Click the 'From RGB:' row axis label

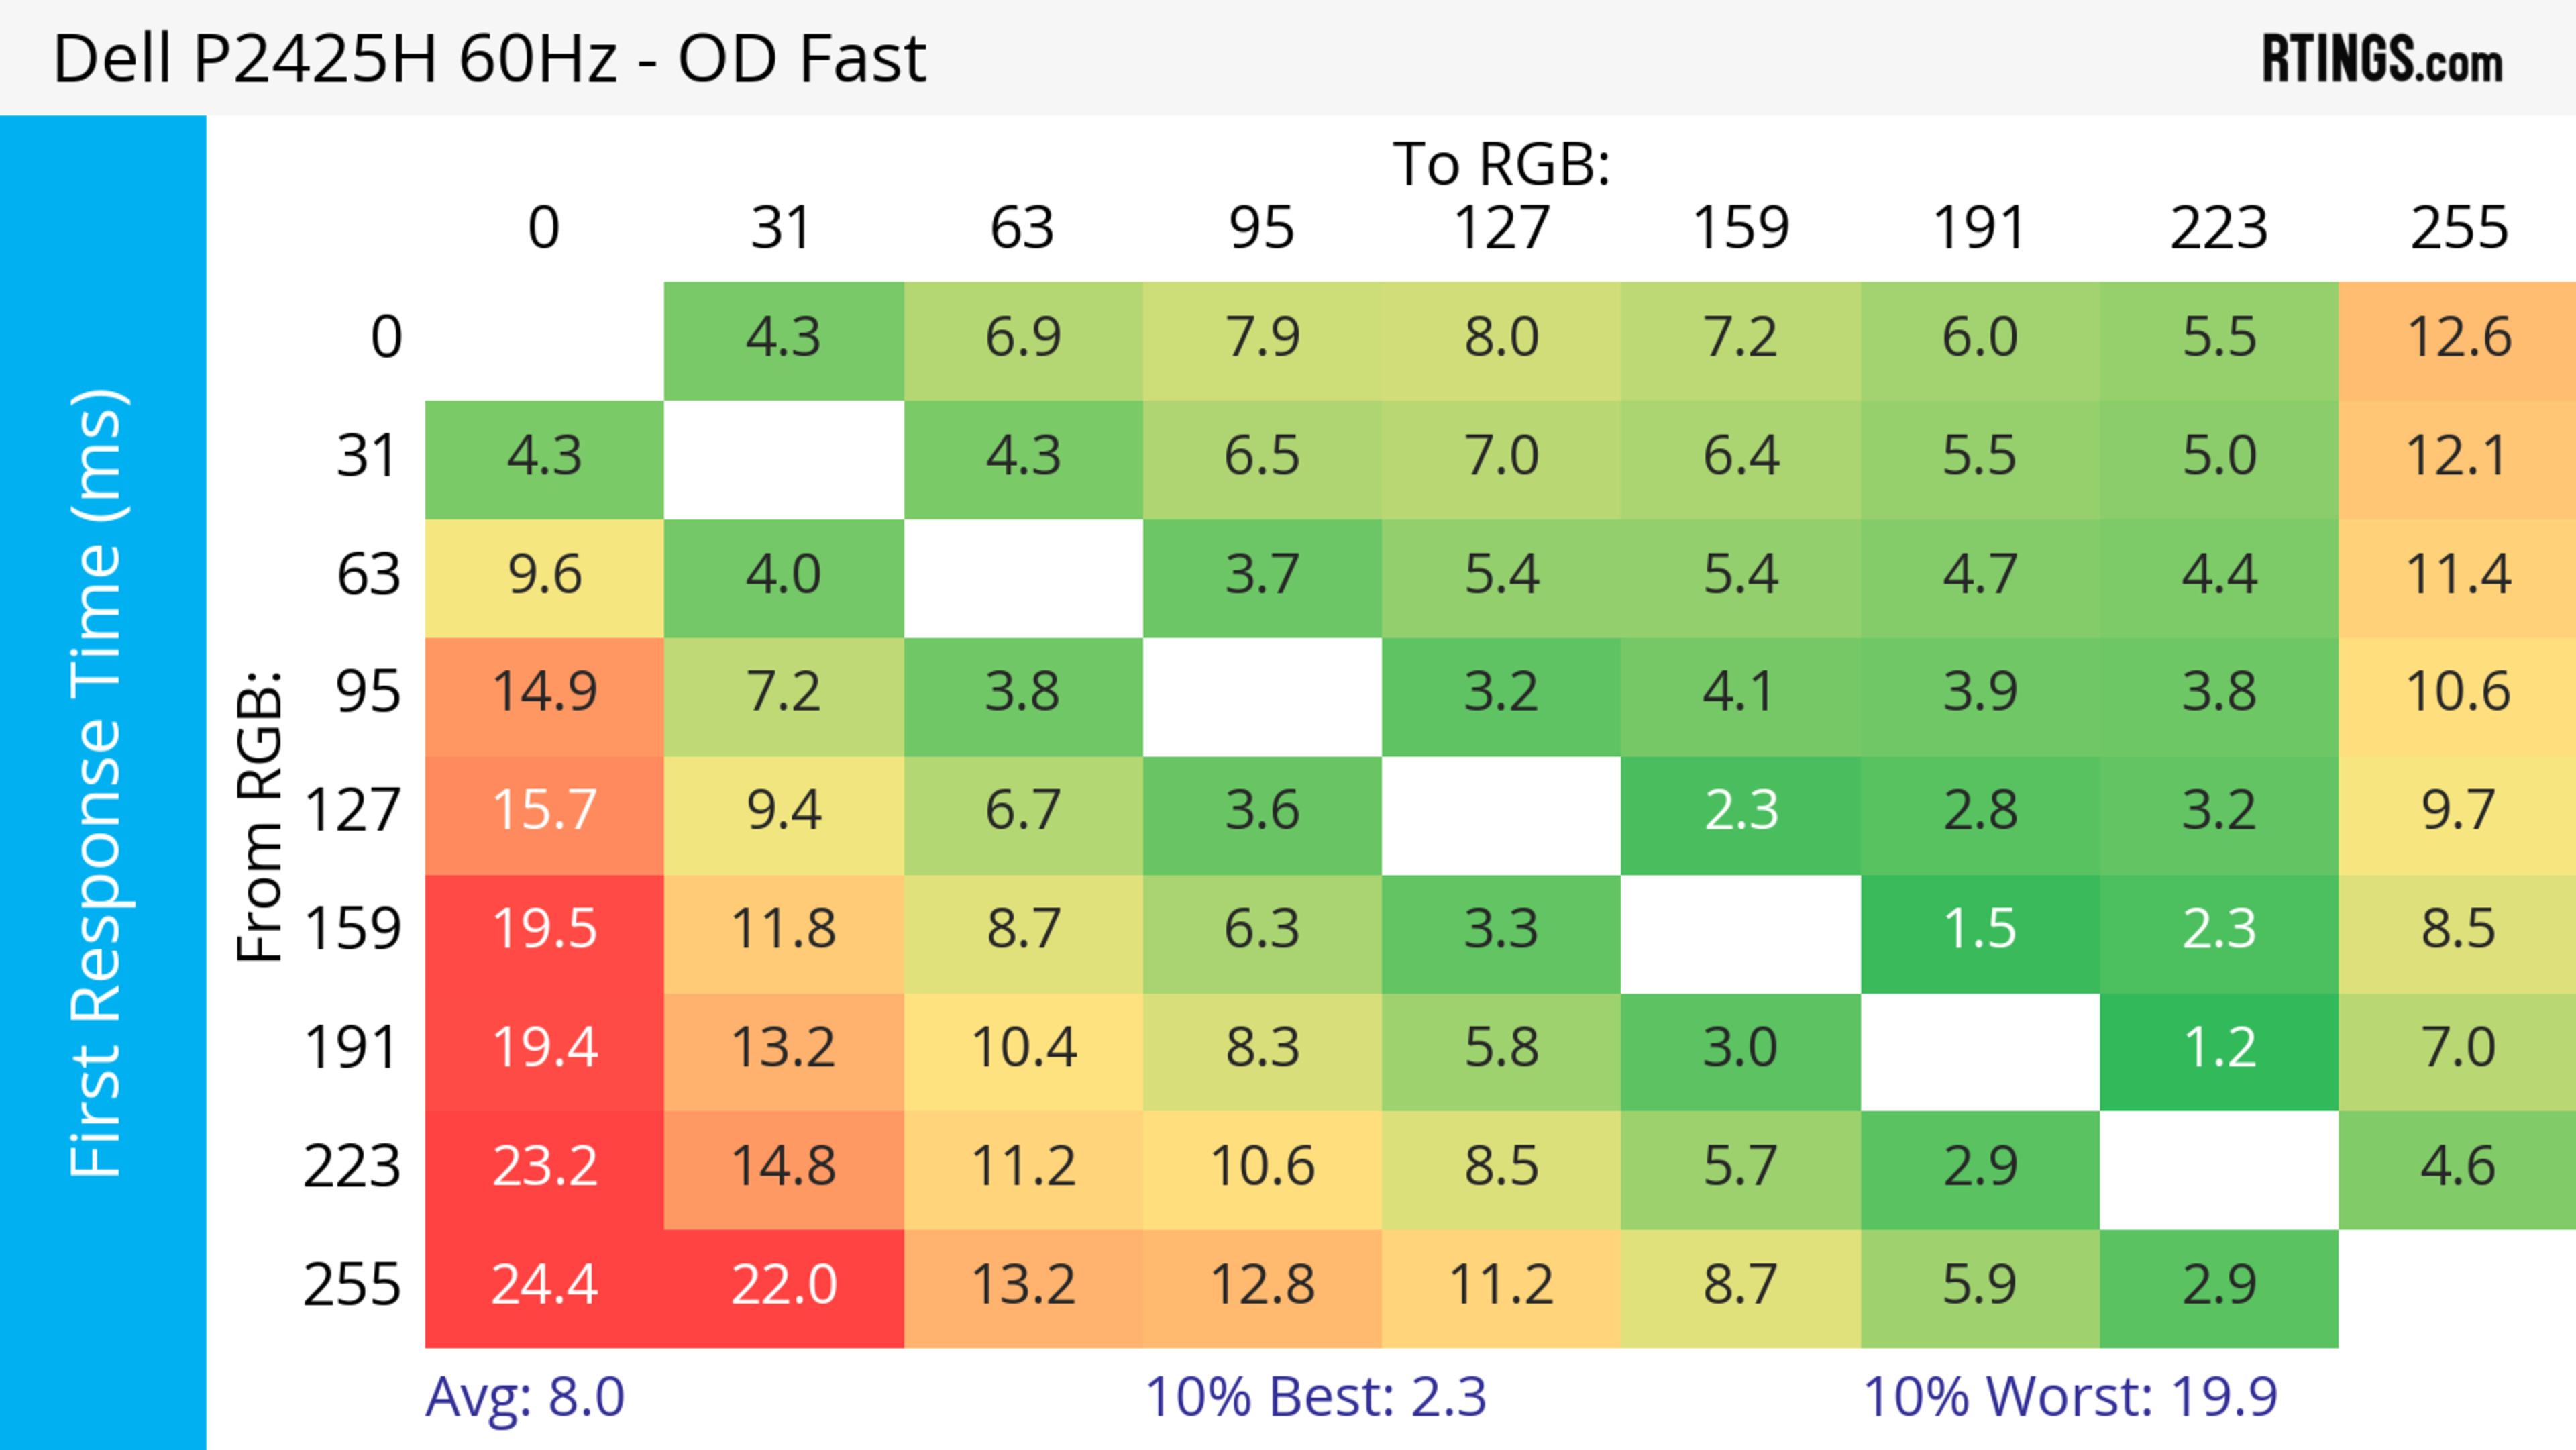(x=259, y=815)
